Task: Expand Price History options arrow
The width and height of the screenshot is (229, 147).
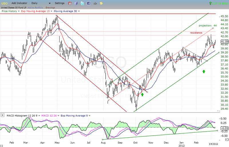Action: coord(19,11)
